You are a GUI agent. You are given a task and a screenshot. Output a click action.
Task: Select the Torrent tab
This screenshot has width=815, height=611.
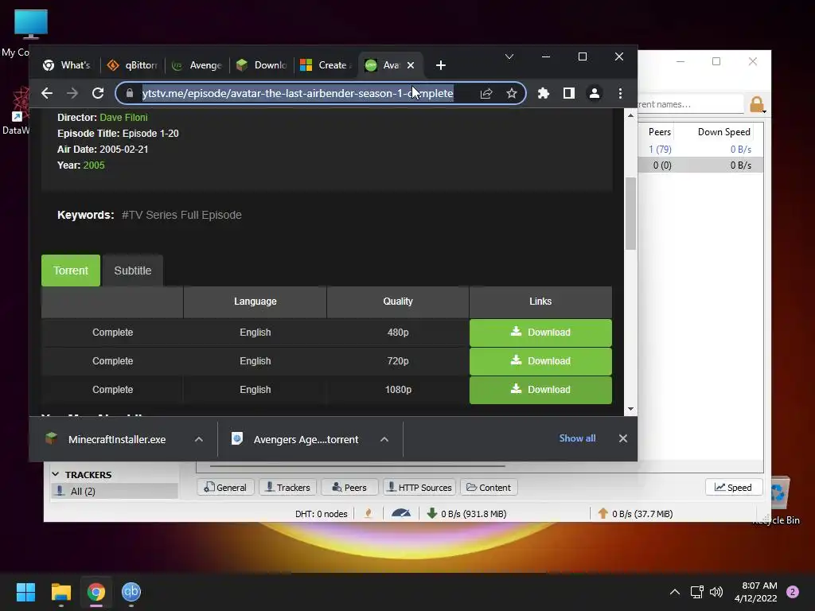[71, 270]
